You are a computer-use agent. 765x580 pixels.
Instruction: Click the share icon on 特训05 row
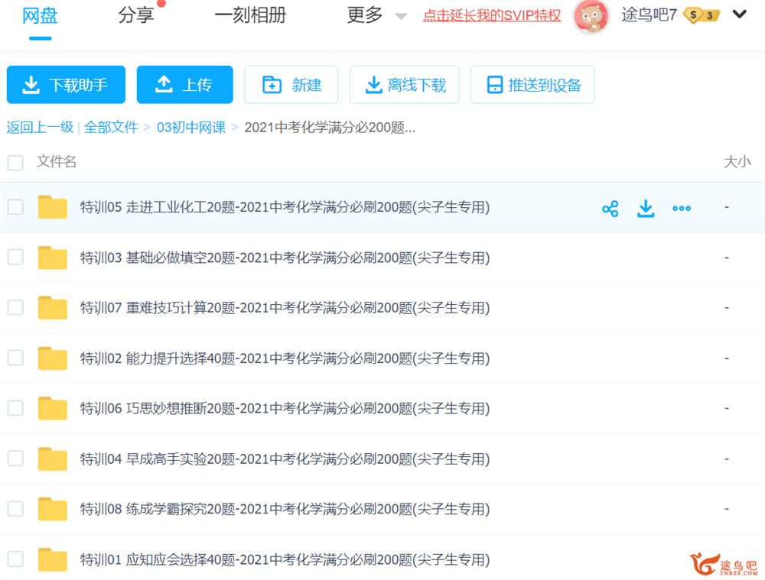pyautogui.click(x=610, y=209)
